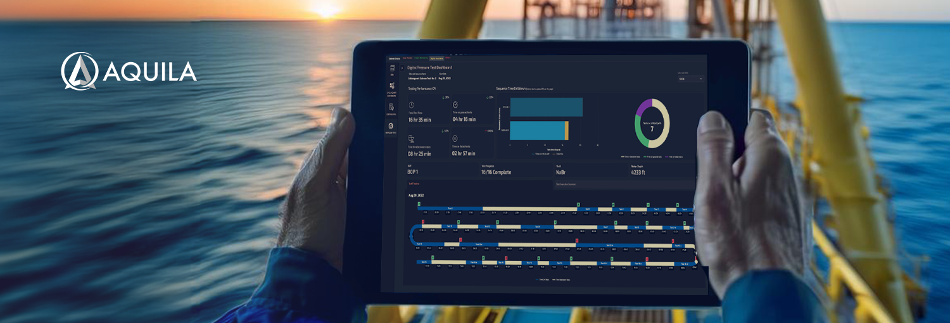Screen dimensions: 950x323
Task: Select the 16/16 Complete progress text
Action: click(496, 172)
